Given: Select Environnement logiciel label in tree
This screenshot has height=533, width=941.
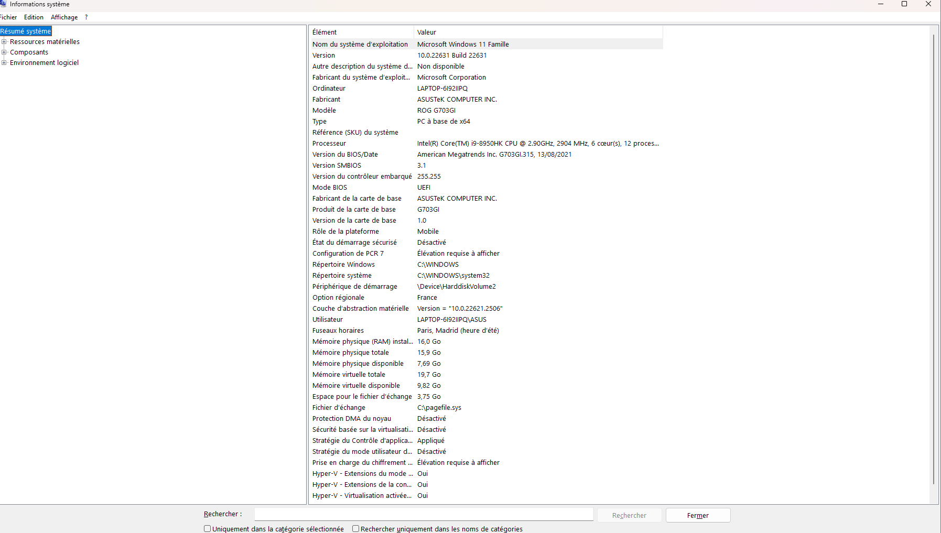Looking at the screenshot, I should 44,62.
